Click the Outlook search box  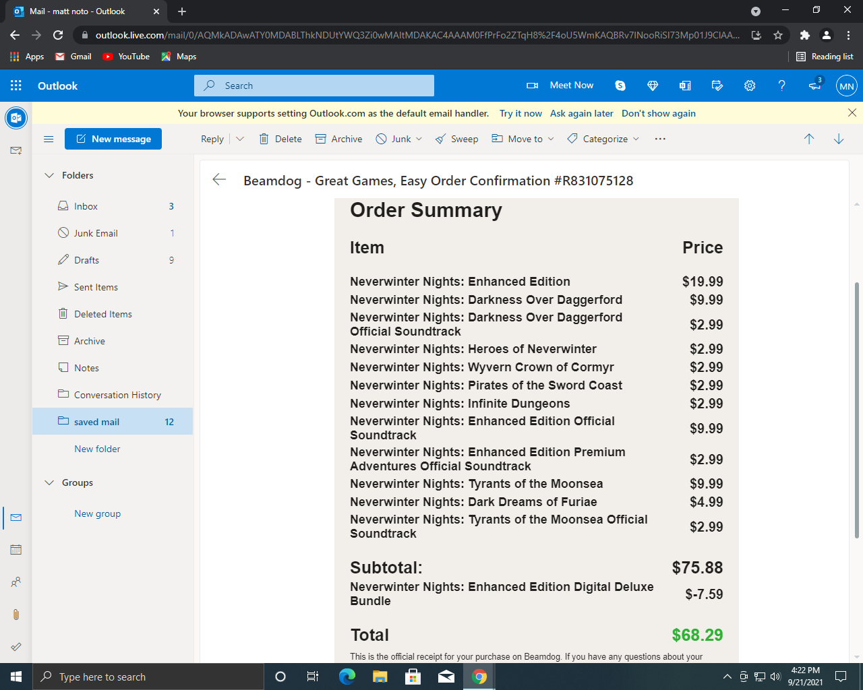[x=314, y=86]
